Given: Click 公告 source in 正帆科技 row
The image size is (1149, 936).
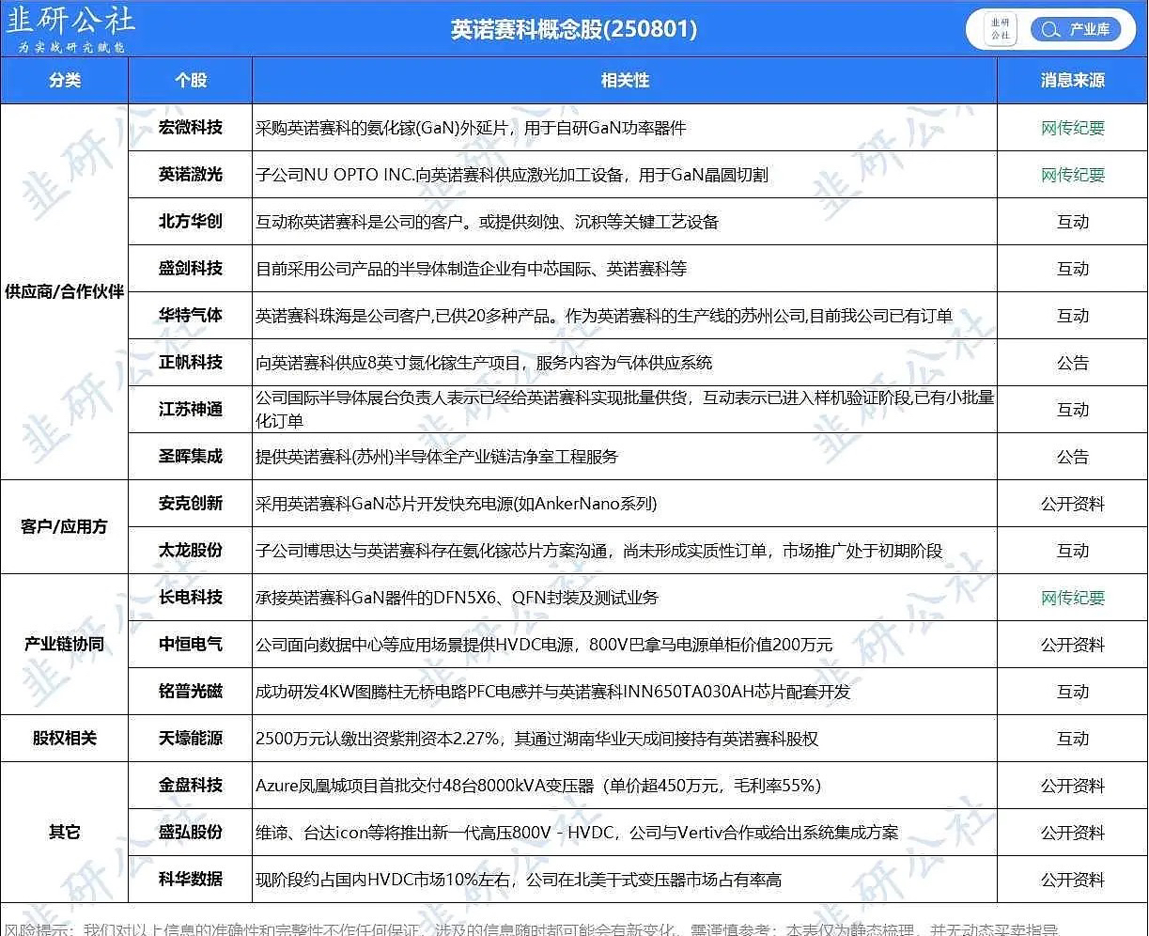Looking at the screenshot, I should tap(1072, 363).
